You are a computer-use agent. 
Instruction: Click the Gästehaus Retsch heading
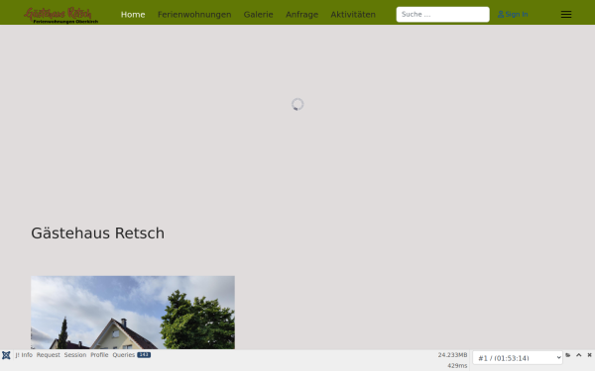[x=97, y=233]
